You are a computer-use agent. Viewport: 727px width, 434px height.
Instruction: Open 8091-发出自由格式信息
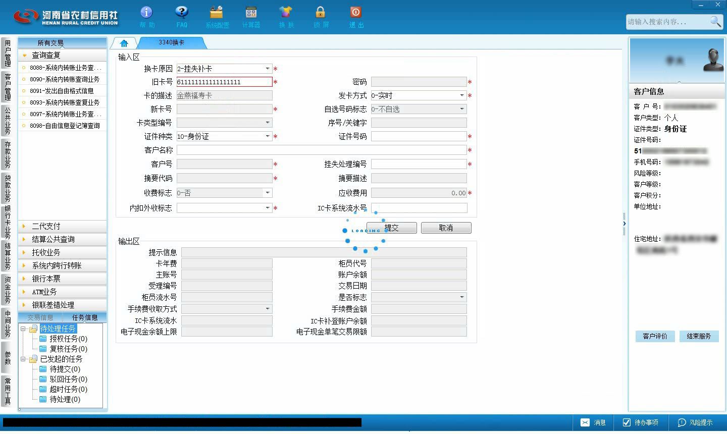click(x=63, y=91)
